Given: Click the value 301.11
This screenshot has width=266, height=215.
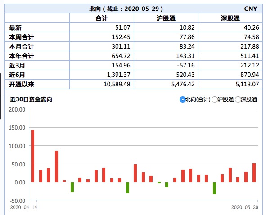Looking at the screenshot, I should [x=121, y=46].
